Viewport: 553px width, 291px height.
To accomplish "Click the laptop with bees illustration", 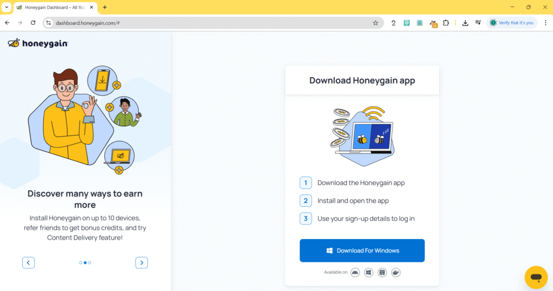I will click(x=362, y=137).
